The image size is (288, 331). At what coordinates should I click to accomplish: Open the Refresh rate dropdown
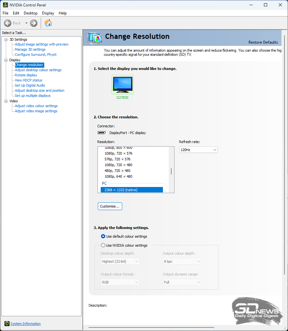(x=198, y=150)
